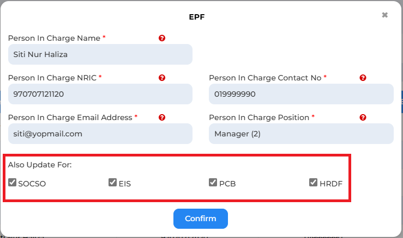Disable the PCB checkbox

[213, 183]
